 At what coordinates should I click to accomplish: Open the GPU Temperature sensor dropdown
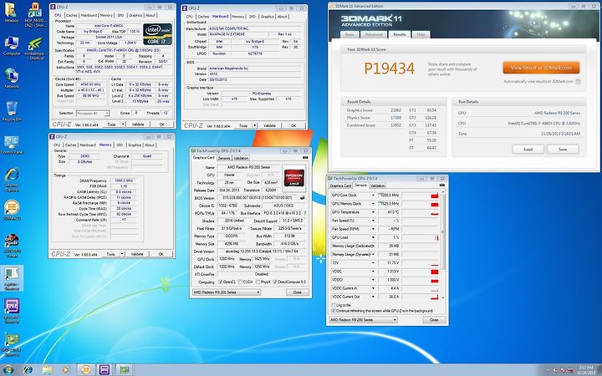pos(372,212)
